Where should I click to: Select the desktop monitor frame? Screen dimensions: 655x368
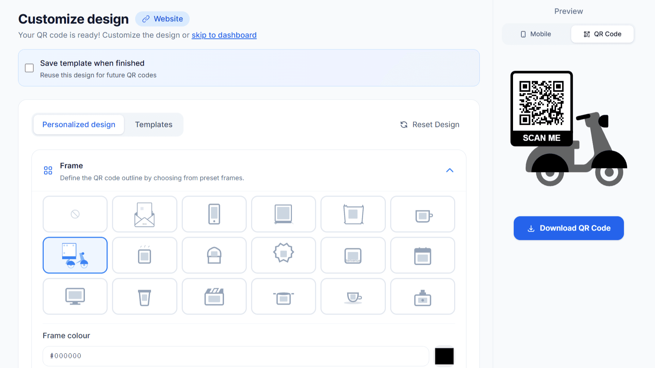pos(75,296)
